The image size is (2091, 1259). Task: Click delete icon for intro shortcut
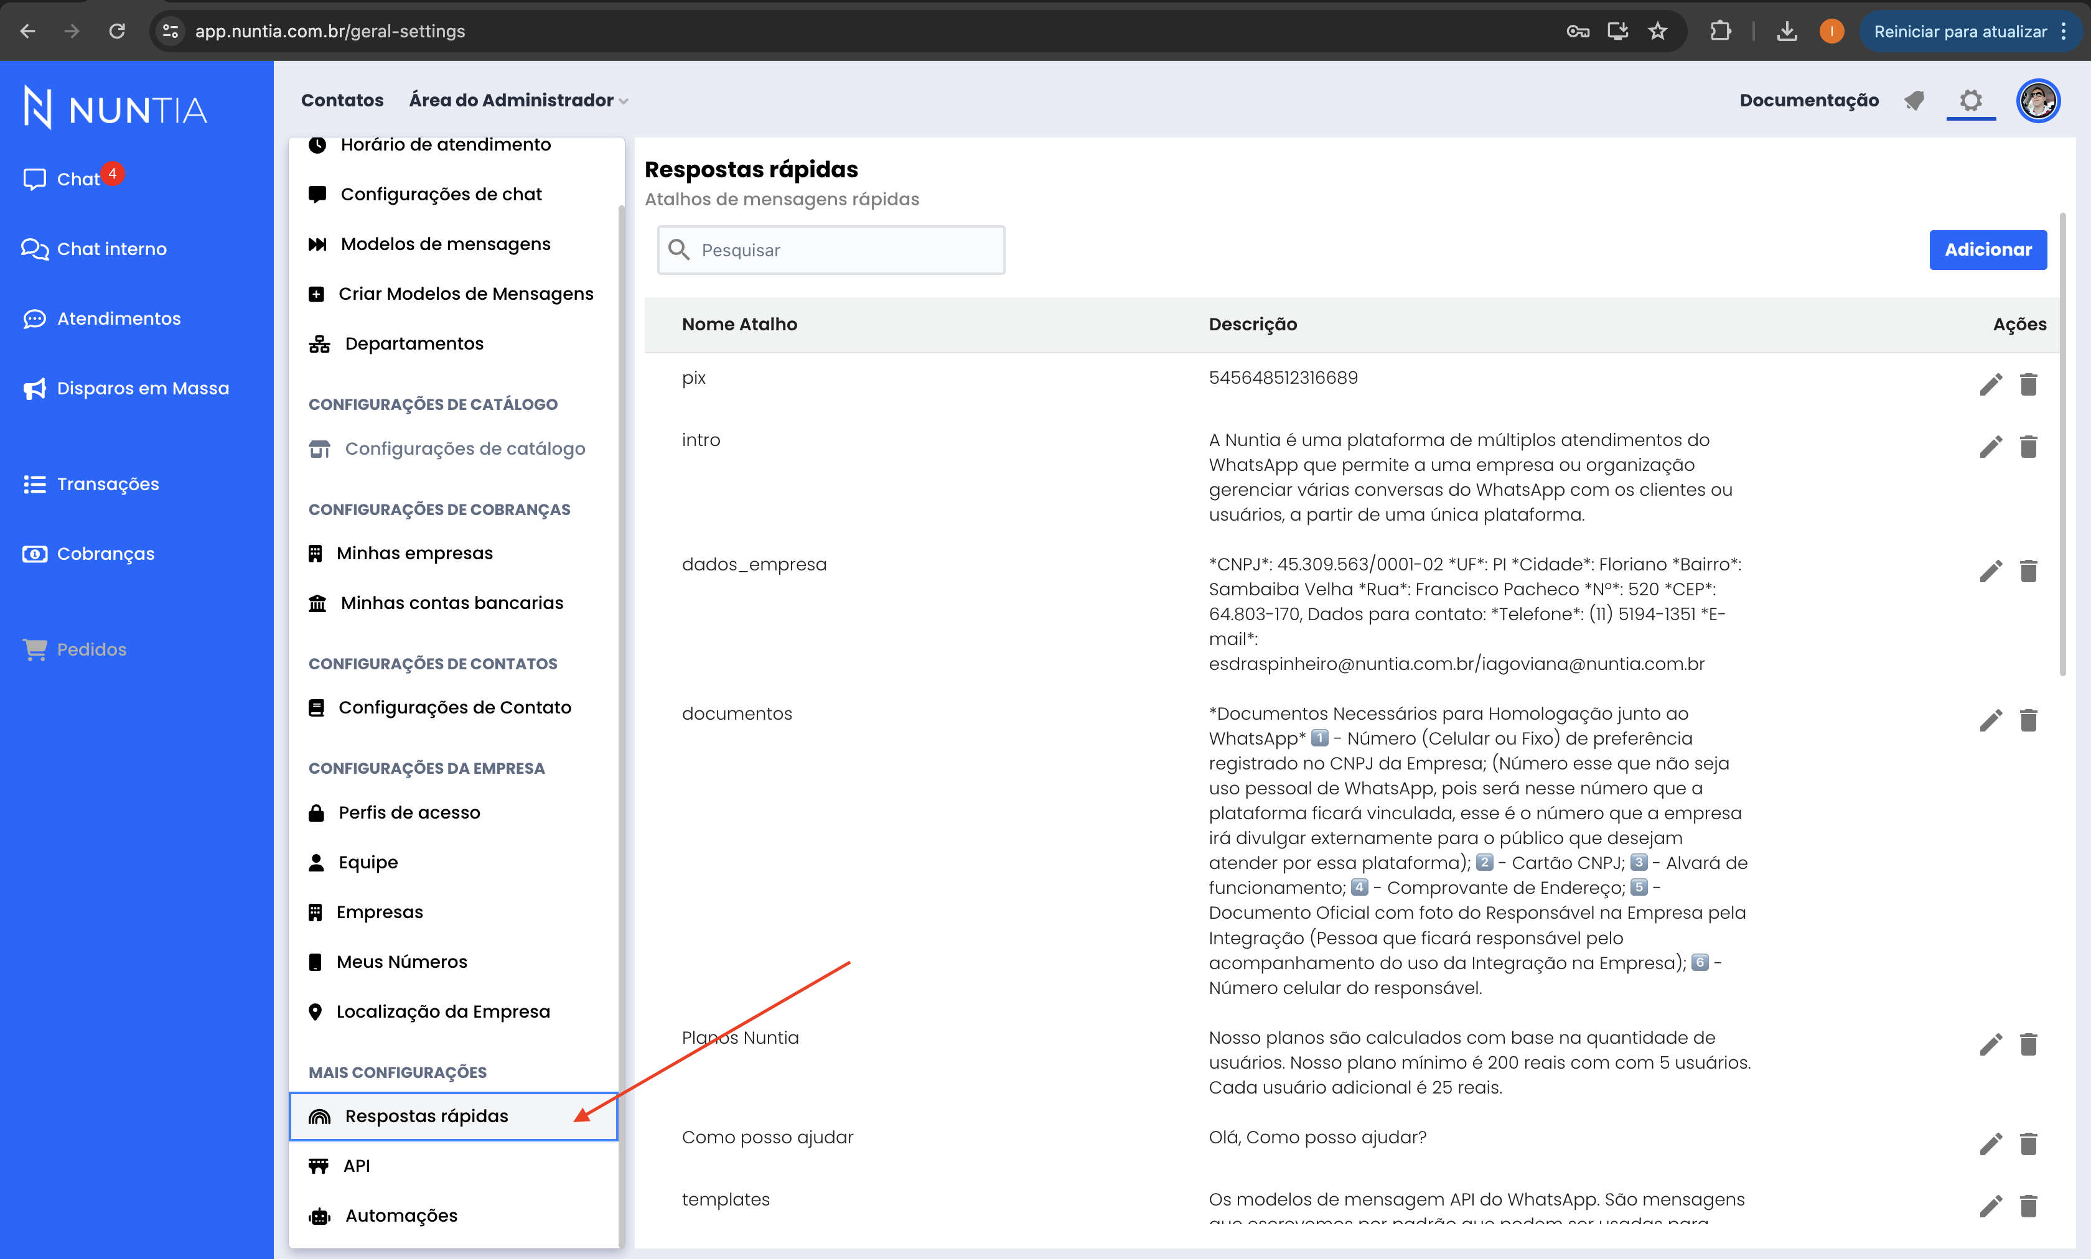[x=2028, y=447]
